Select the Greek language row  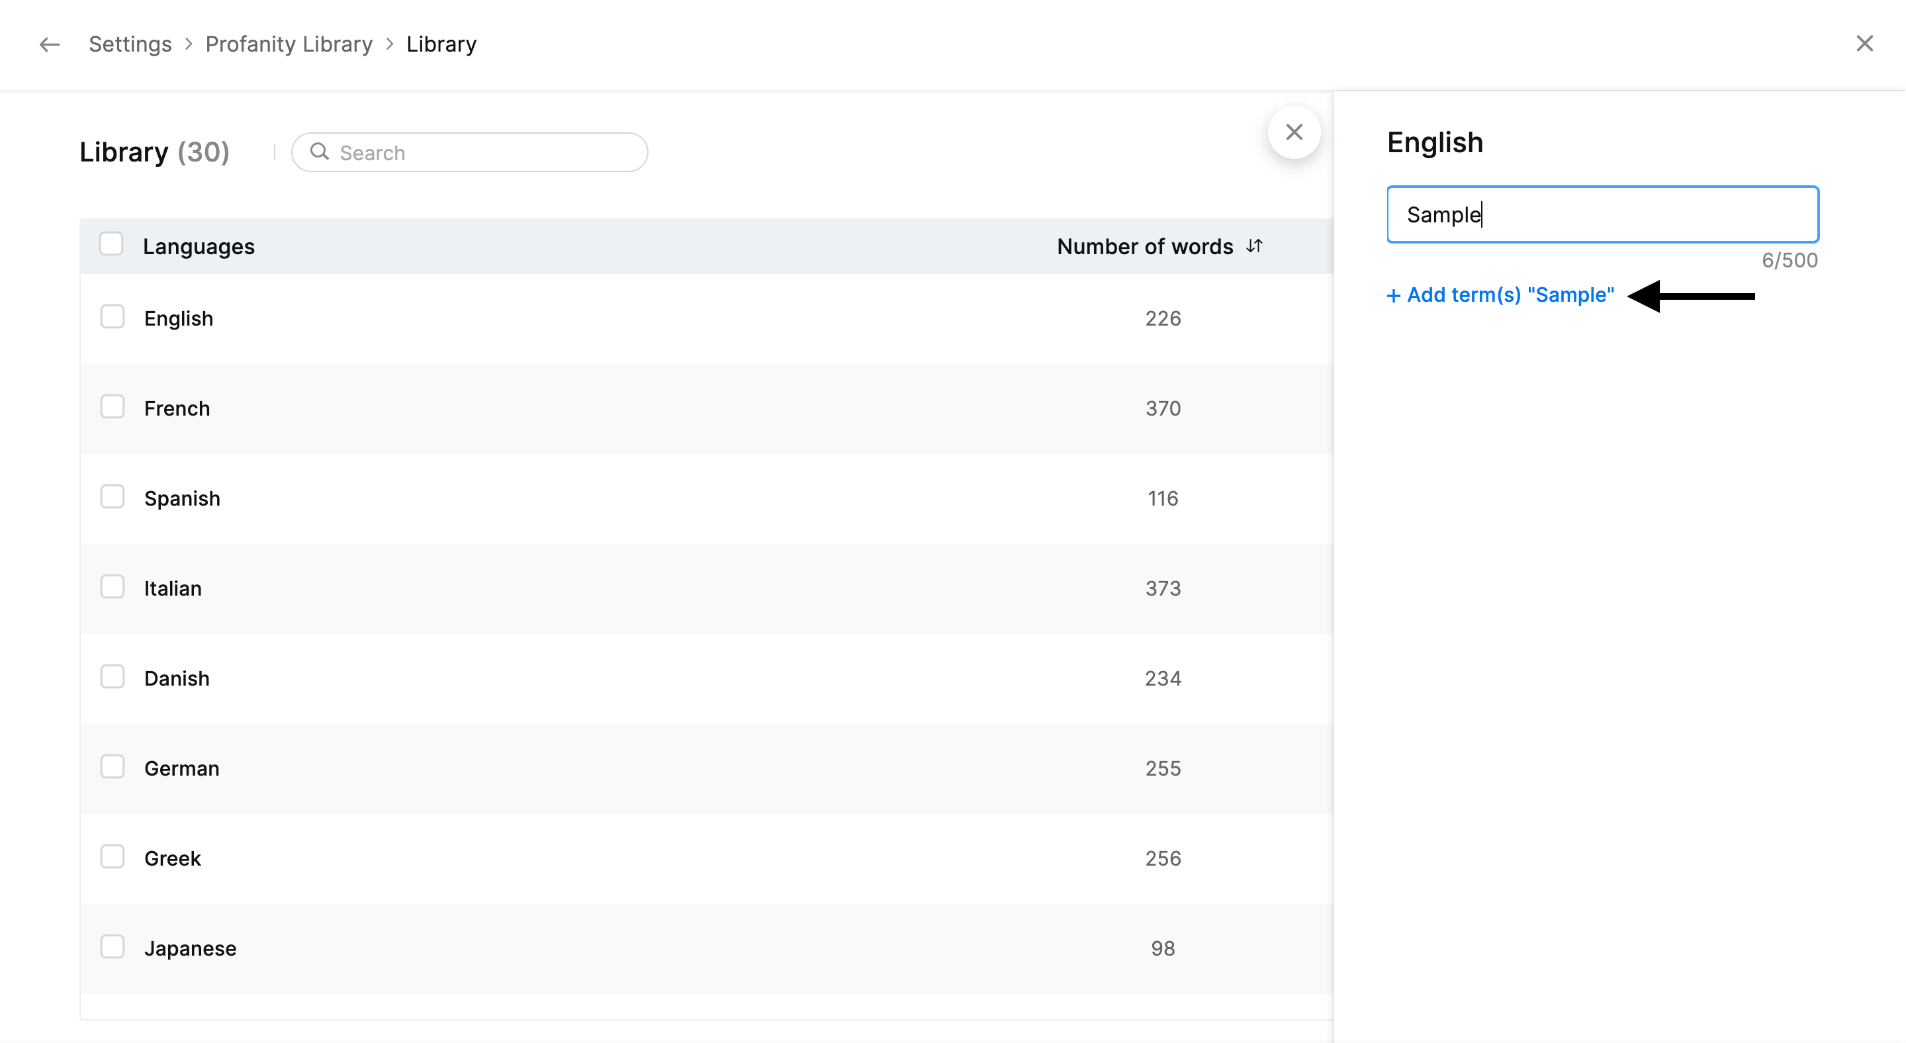click(172, 859)
